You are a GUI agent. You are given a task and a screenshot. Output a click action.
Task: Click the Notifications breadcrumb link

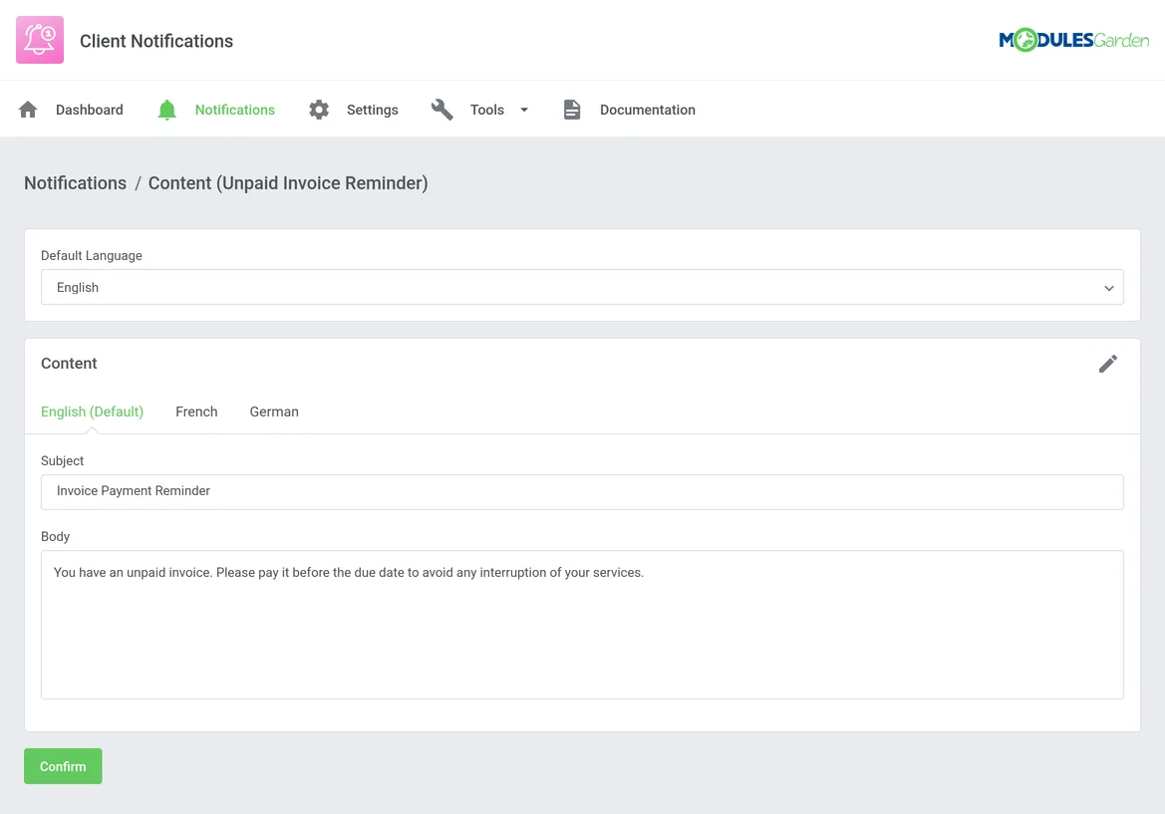[75, 183]
